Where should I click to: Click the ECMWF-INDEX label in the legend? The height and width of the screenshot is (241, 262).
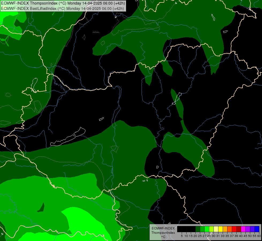[x=163, y=228]
